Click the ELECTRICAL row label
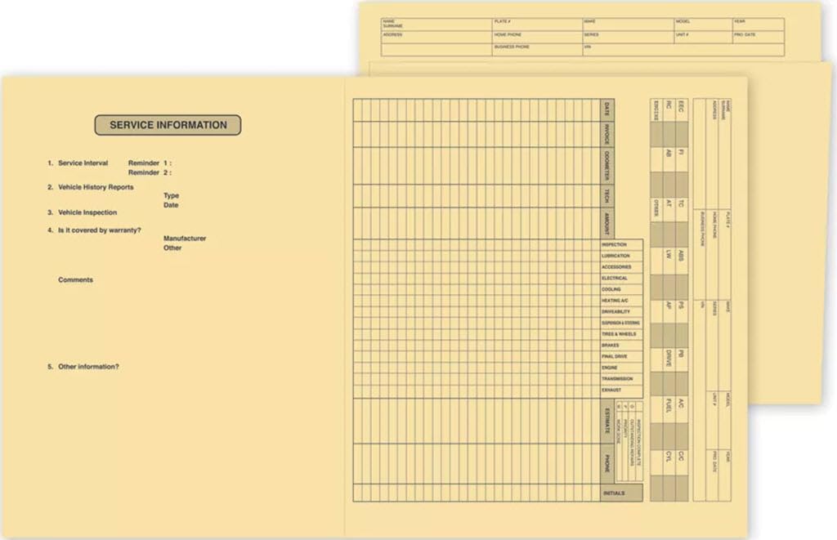This screenshot has height=540, width=837. [621, 278]
